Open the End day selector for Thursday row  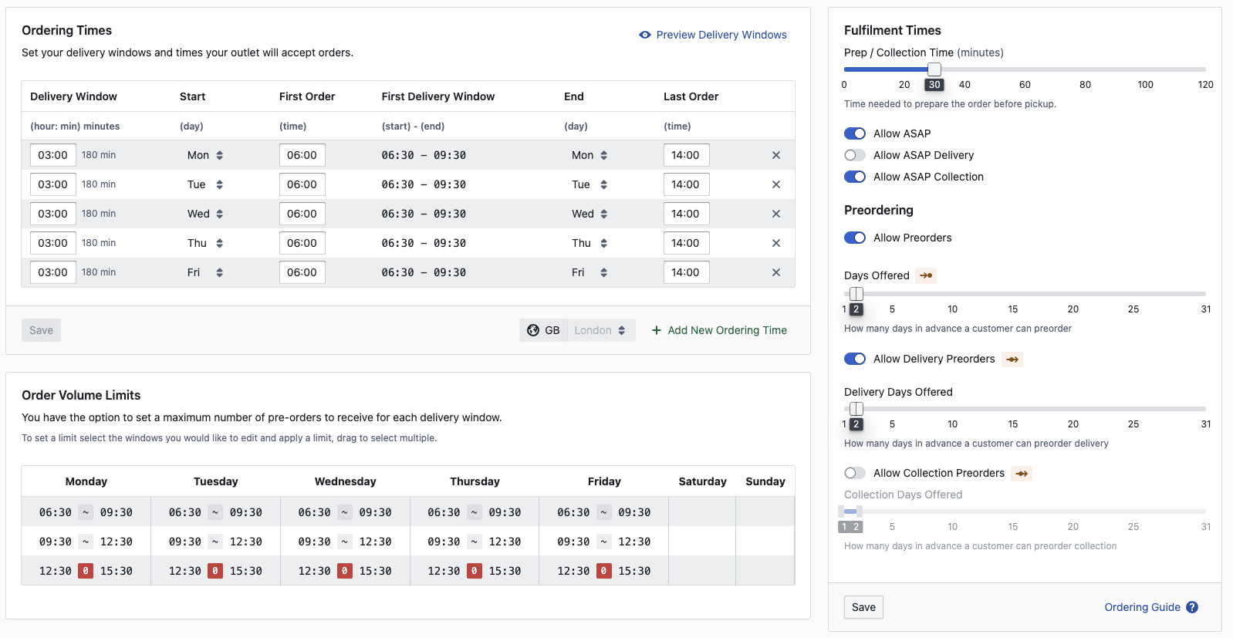pyautogui.click(x=589, y=243)
